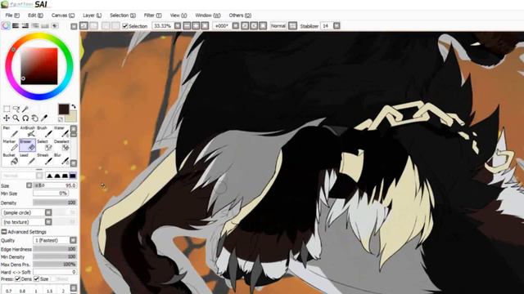Show the HSV slider panel

pos(25,25)
